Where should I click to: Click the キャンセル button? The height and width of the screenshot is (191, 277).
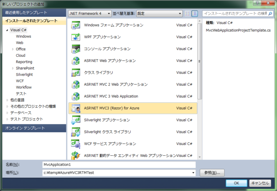click(260, 183)
